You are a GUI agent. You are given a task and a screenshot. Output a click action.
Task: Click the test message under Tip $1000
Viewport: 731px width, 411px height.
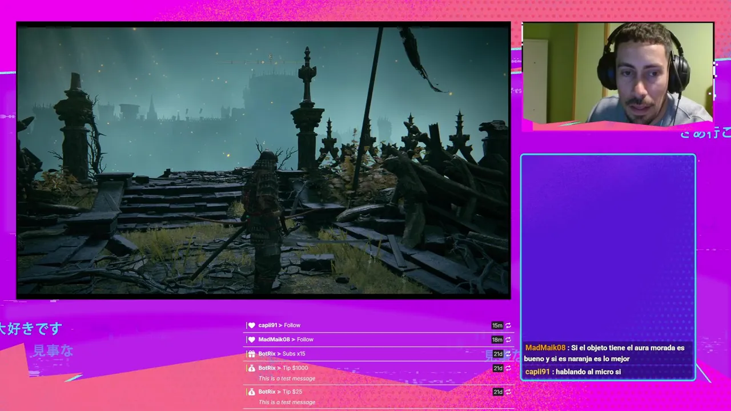[287, 378]
